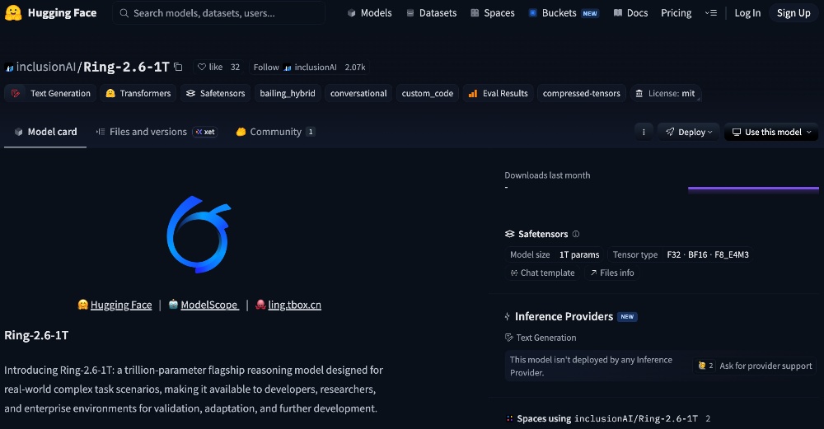Viewport: 824px width, 429px height.
Task: Click the Model size 1T params chip
Action: 555,254
